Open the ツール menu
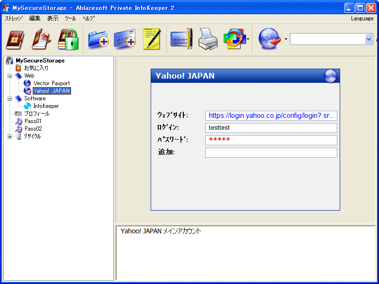 (x=70, y=18)
